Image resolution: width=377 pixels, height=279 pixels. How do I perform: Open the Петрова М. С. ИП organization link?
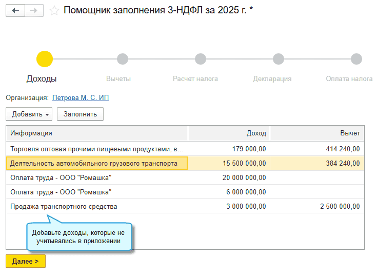pos(81,97)
